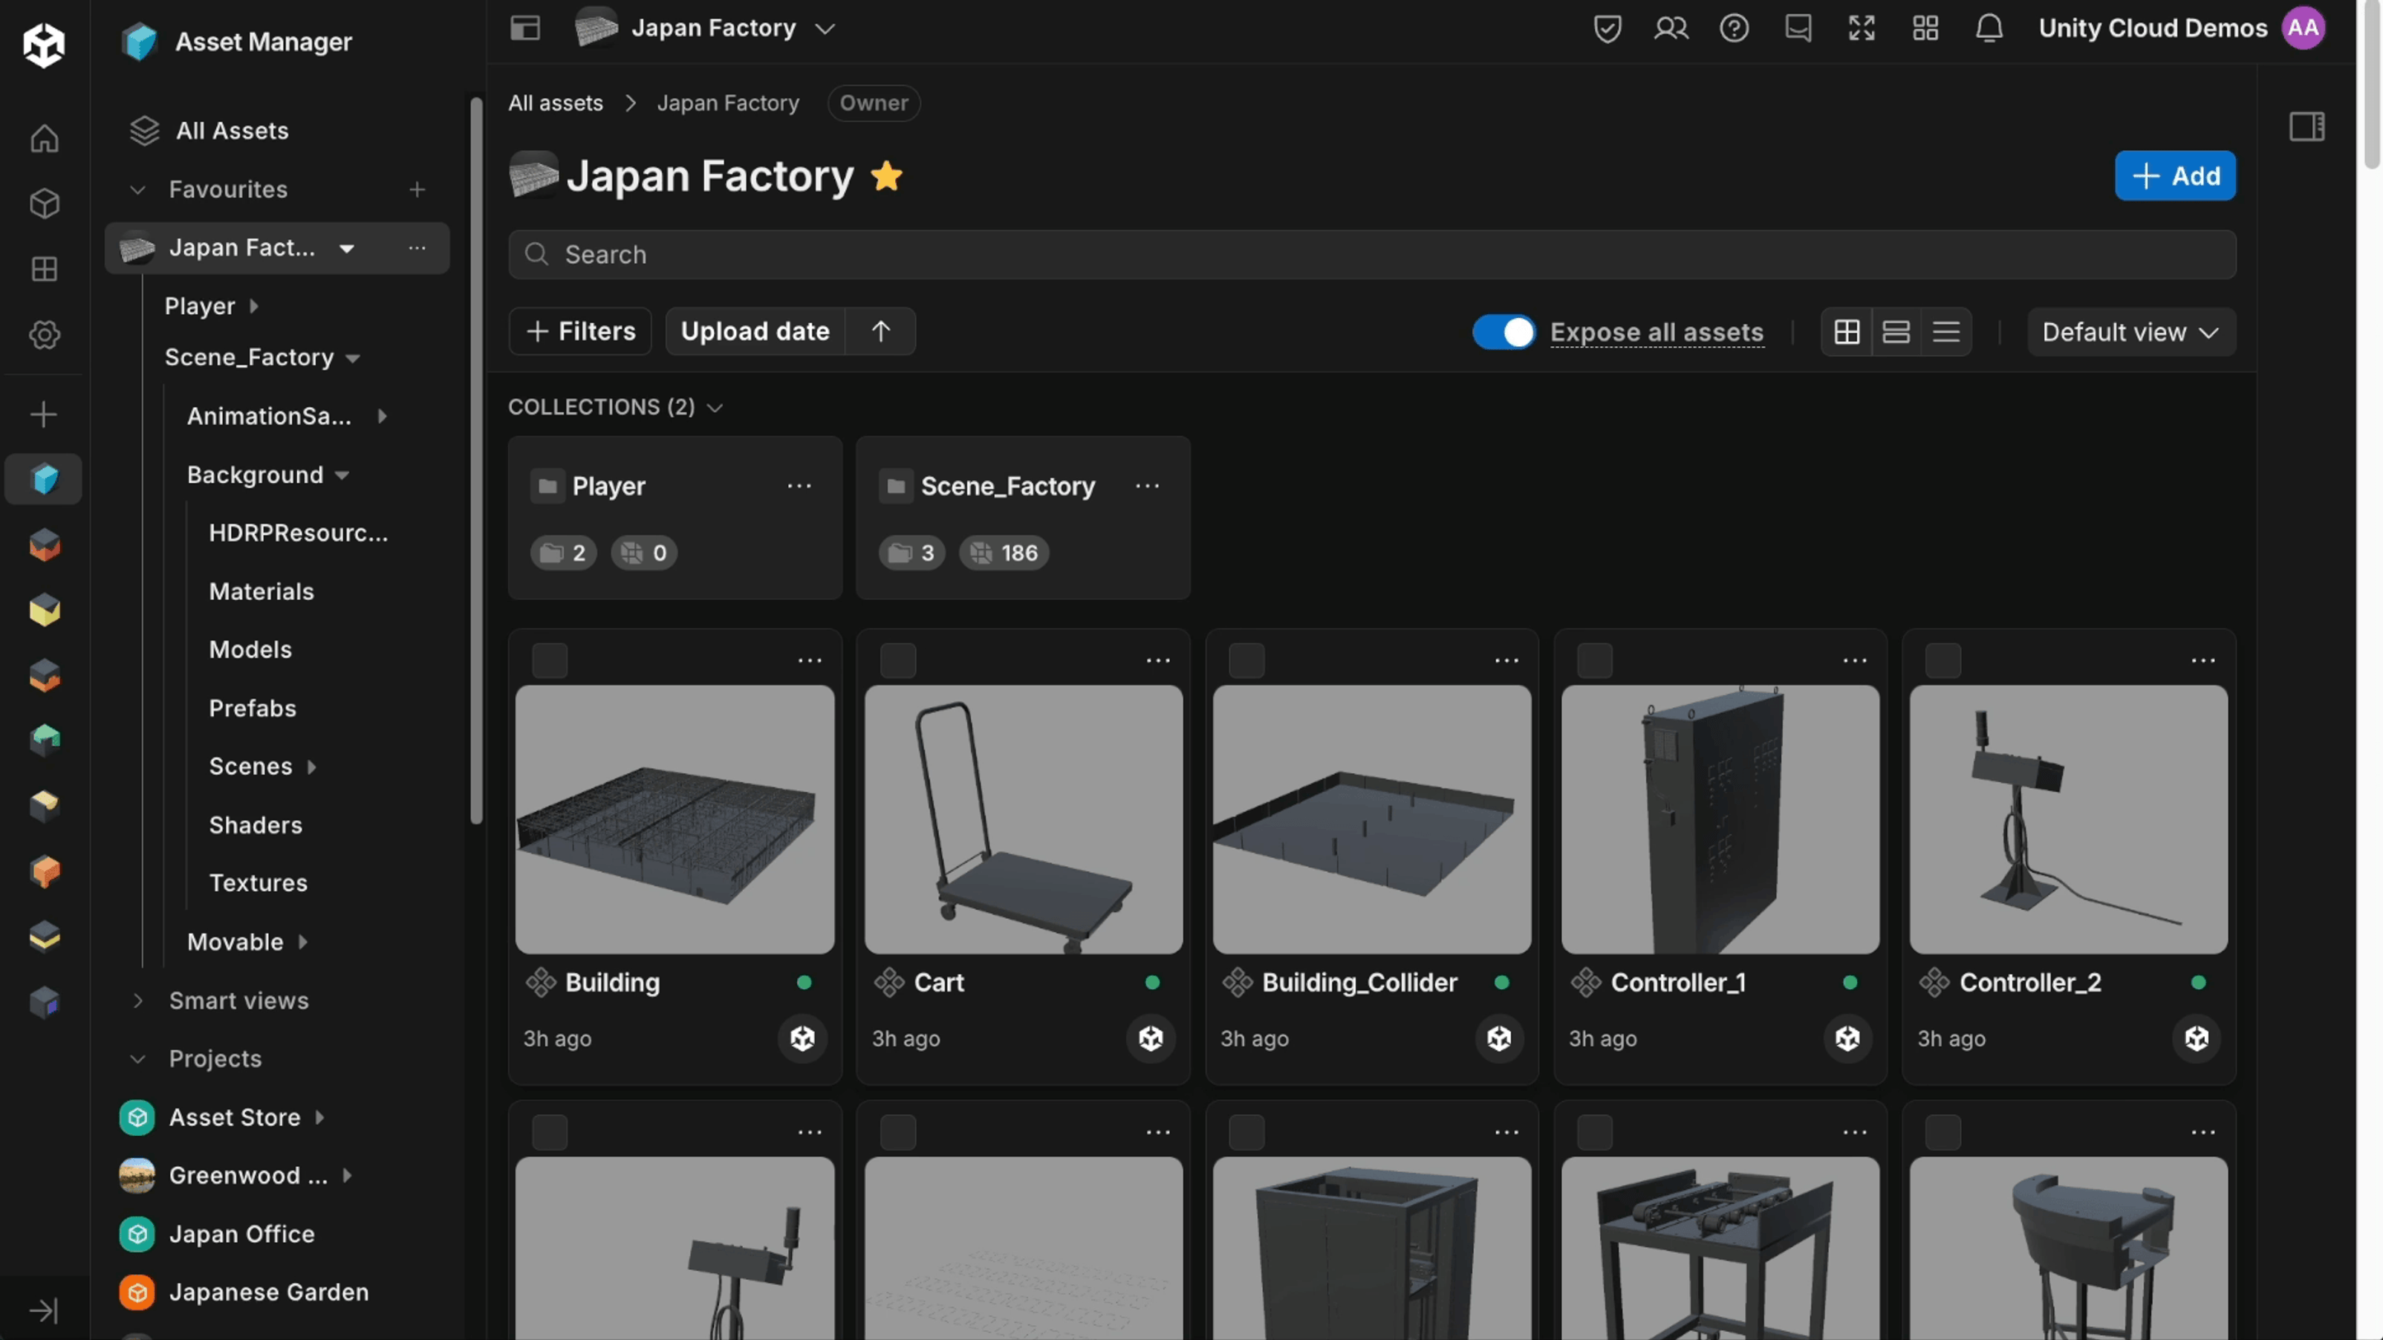The image size is (2383, 1340).
Task: Switch to grid view layout
Action: [1847, 332]
